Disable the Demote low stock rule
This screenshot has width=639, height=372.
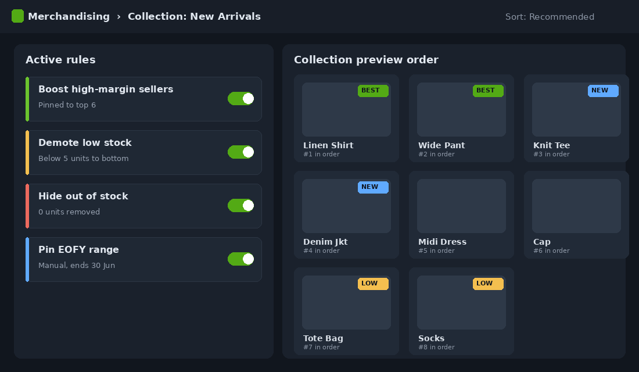(x=241, y=152)
